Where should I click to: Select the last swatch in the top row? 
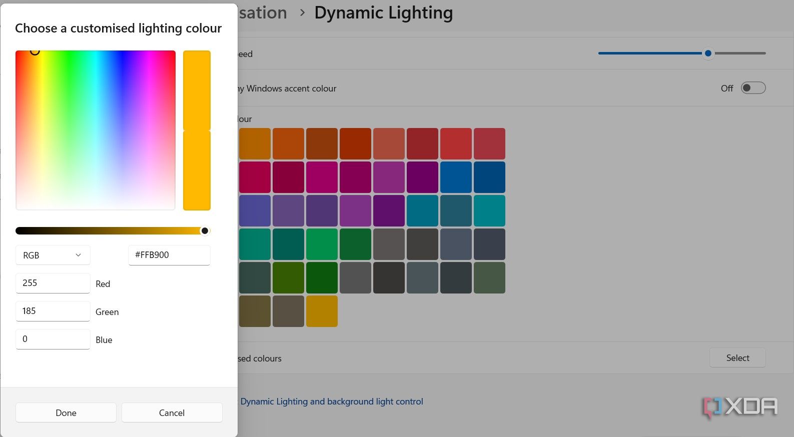[x=489, y=143]
